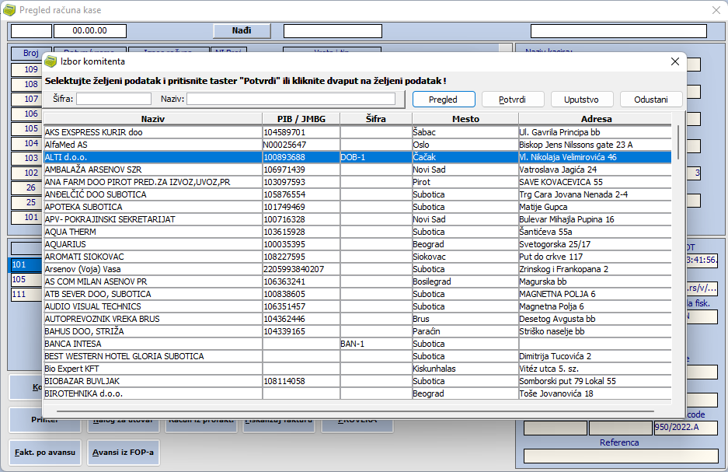This screenshot has width=728, height=472.
Task: Open the Uputstvo instructions button
Action: pyautogui.click(x=582, y=100)
